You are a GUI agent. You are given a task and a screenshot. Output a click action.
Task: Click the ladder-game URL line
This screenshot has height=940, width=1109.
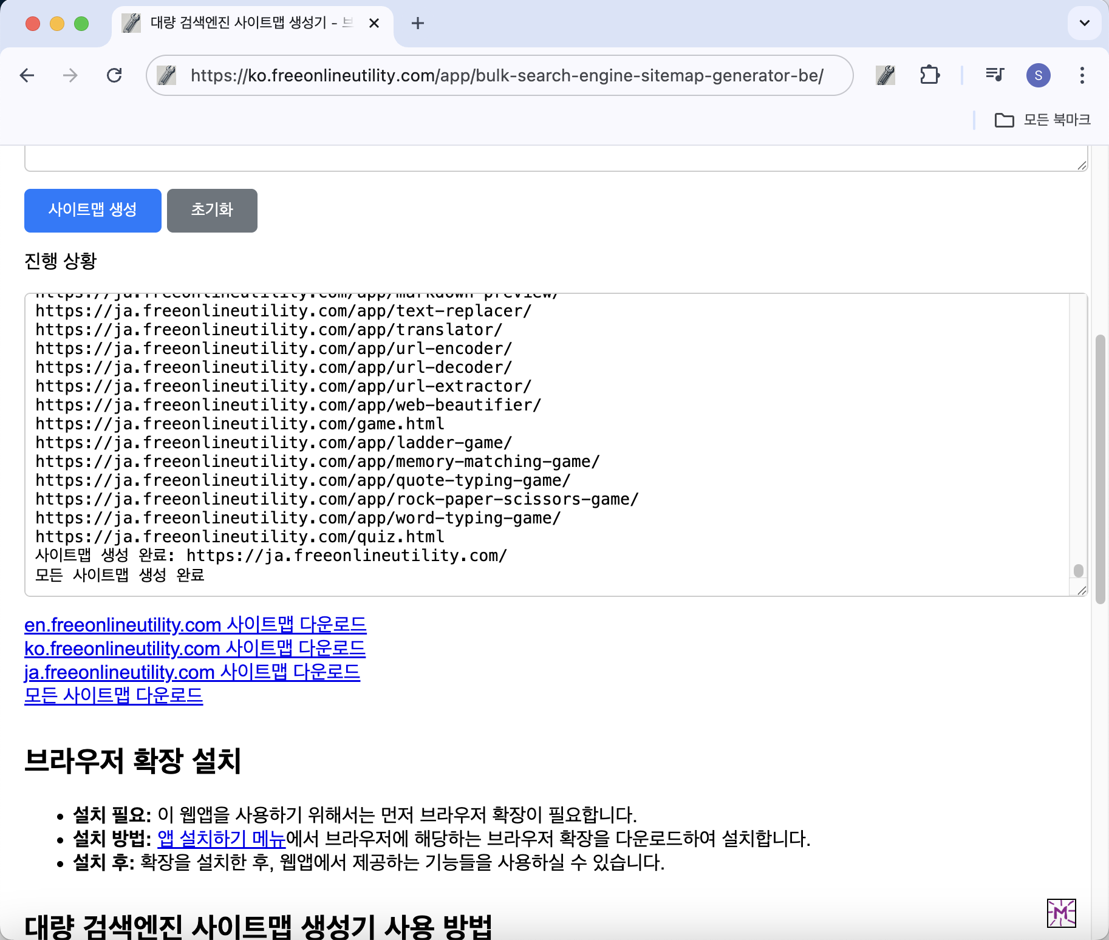tap(274, 443)
